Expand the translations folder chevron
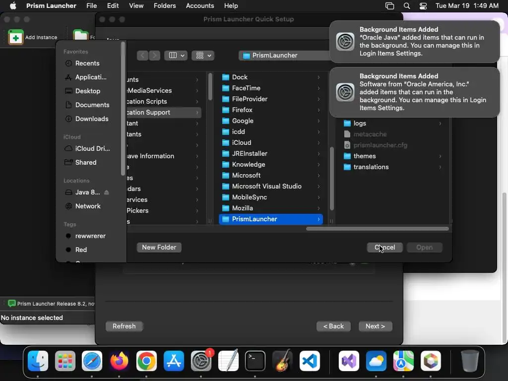The height and width of the screenshot is (381, 508). (x=440, y=167)
